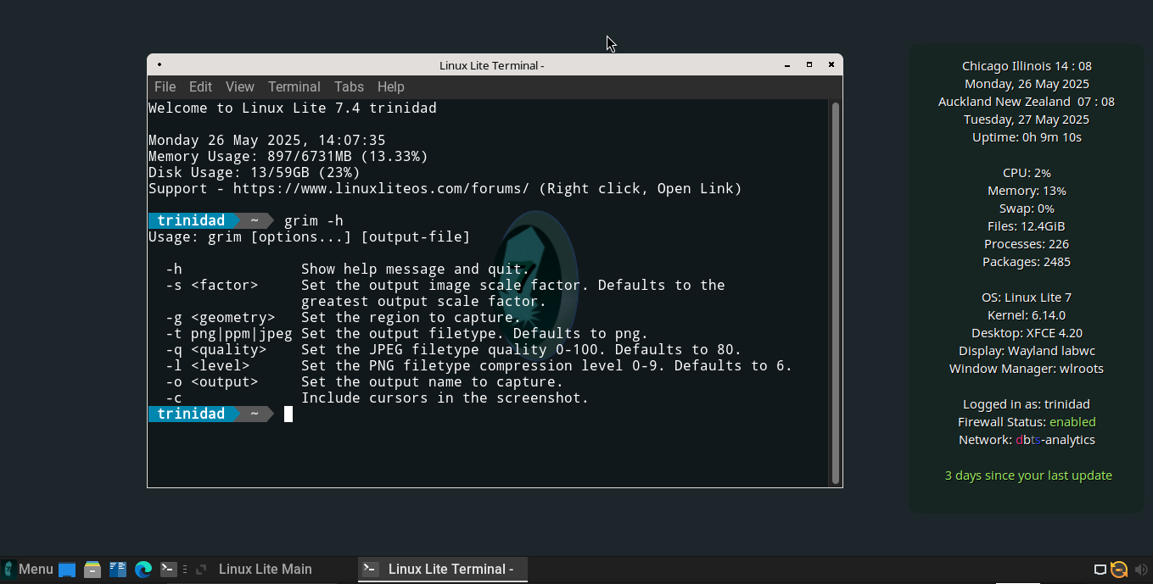Click the 'Chicago Illinois 14 : 08' widget line
Image resolution: width=1153 pixels, height=584 pixels.
point(1027,66)
